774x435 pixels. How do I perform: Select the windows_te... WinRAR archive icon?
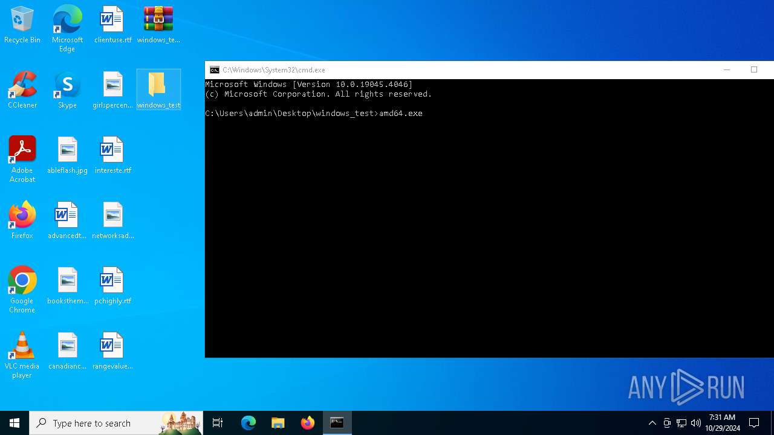pyautogui.click(x=158, y=25)
